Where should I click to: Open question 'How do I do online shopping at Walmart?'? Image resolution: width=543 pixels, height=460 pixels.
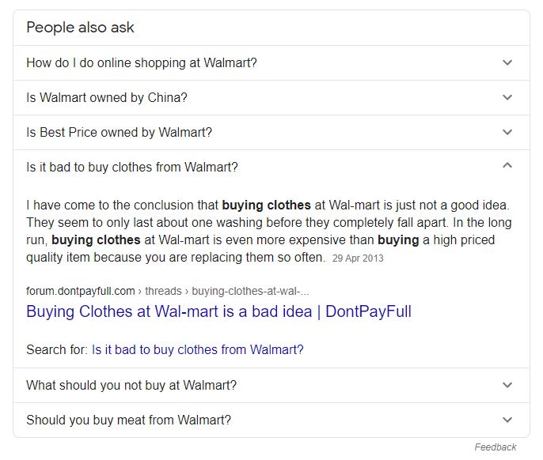click(142, 62)
